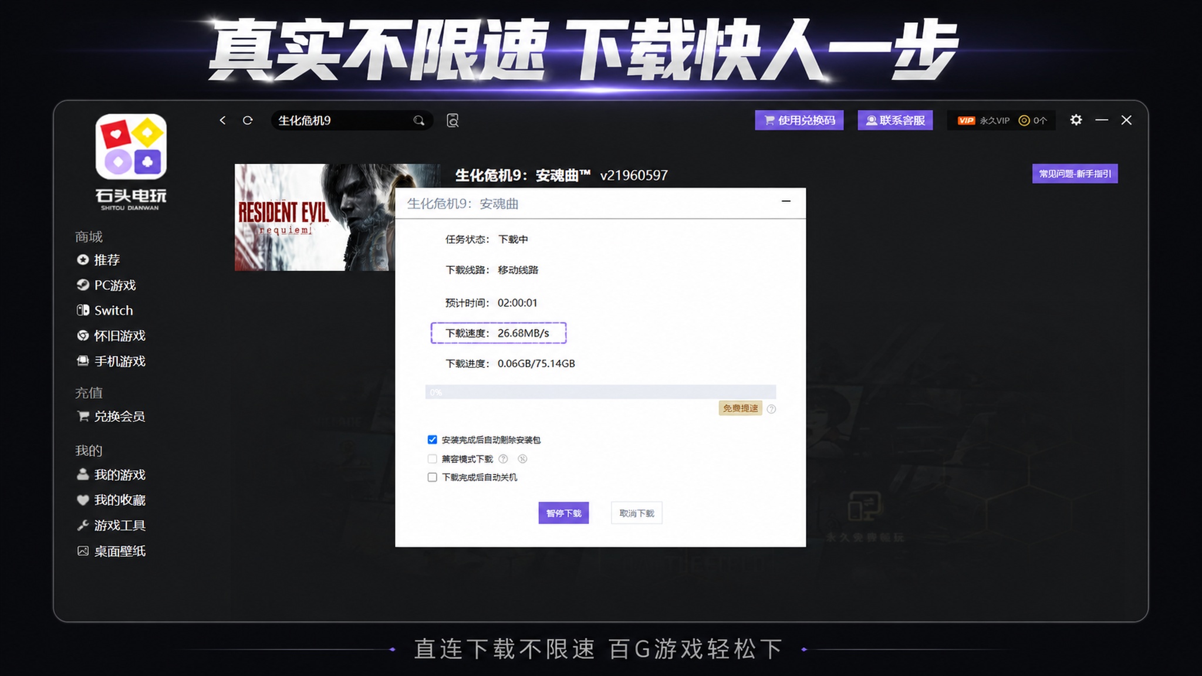
Task: Click the magnifier search icon in search box
Action: pos(418,120)
